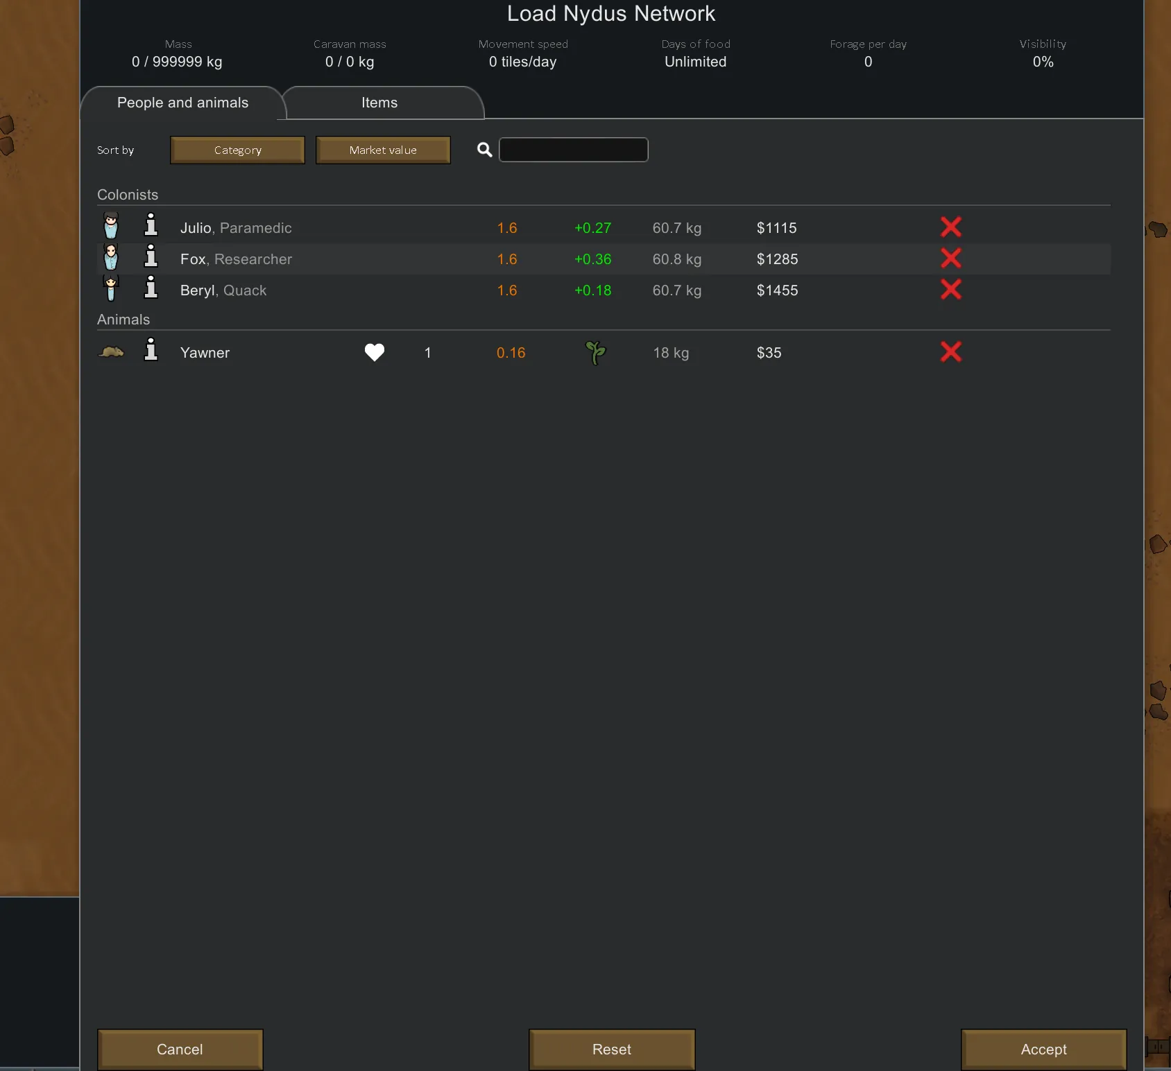1171x1071 pixels.
Task: Toggle Julio's red X load selection
Action: pyautogui.click(x=950, y=227)
